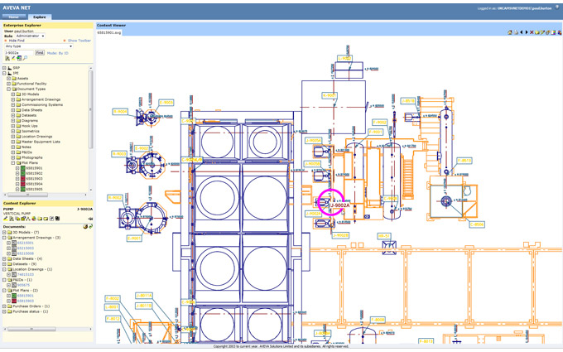Expand Data Sheets - (4) in Documents
Viewport: 563px width, 352px height.
(x=4, y=258)
